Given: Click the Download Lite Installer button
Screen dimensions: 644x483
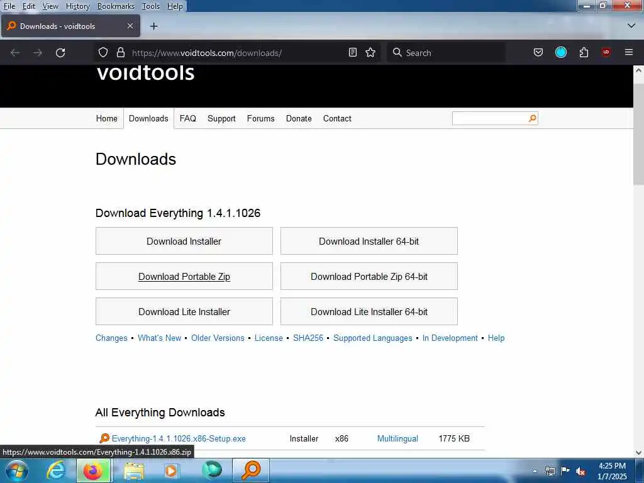Looking at the screenshot, I should (184, 312).
